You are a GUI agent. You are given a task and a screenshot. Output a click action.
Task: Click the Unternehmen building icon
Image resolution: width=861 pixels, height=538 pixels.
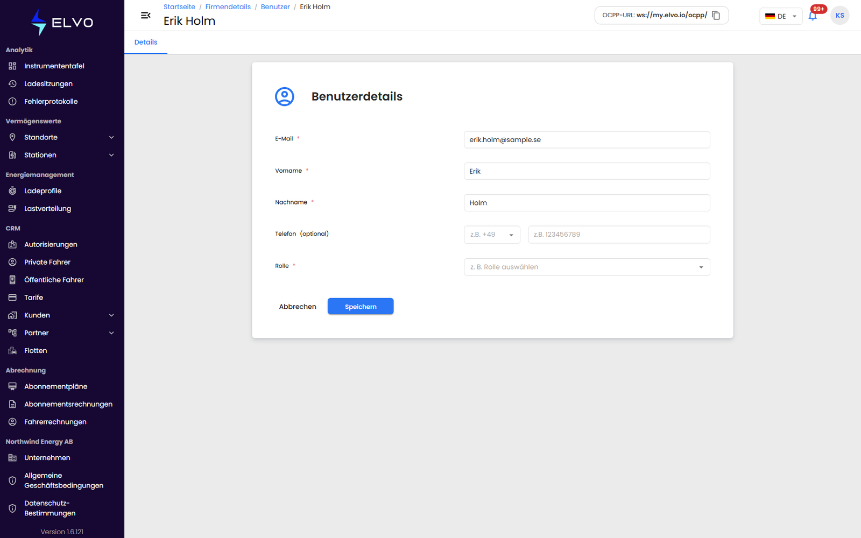[x=12, y=458]
